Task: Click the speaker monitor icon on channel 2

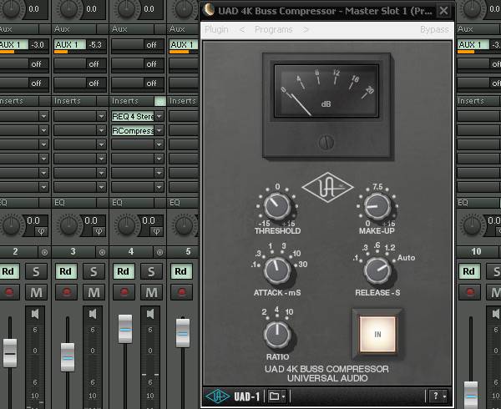Action: tap(35, 314)
